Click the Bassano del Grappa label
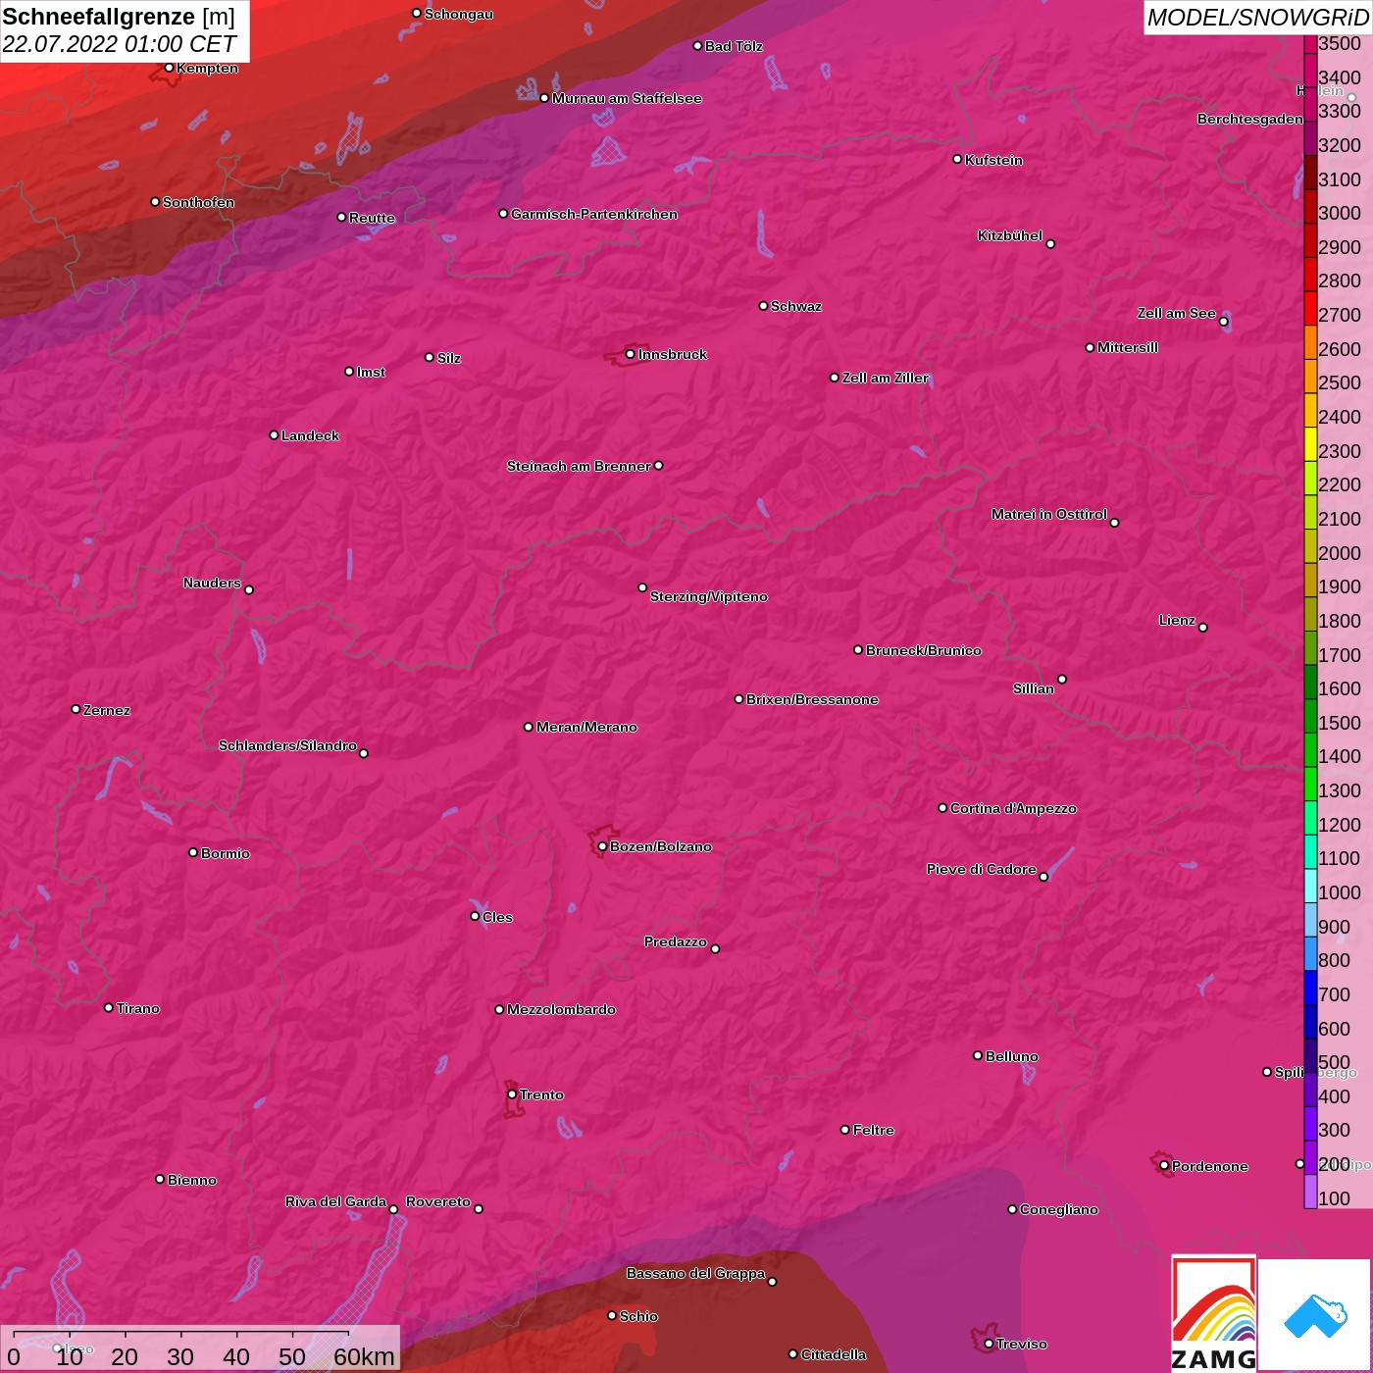1373x1373 pixels. [696, 1273]
